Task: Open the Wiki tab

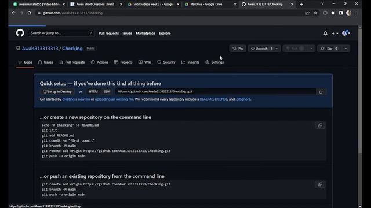Action: [x=145, y=62]
